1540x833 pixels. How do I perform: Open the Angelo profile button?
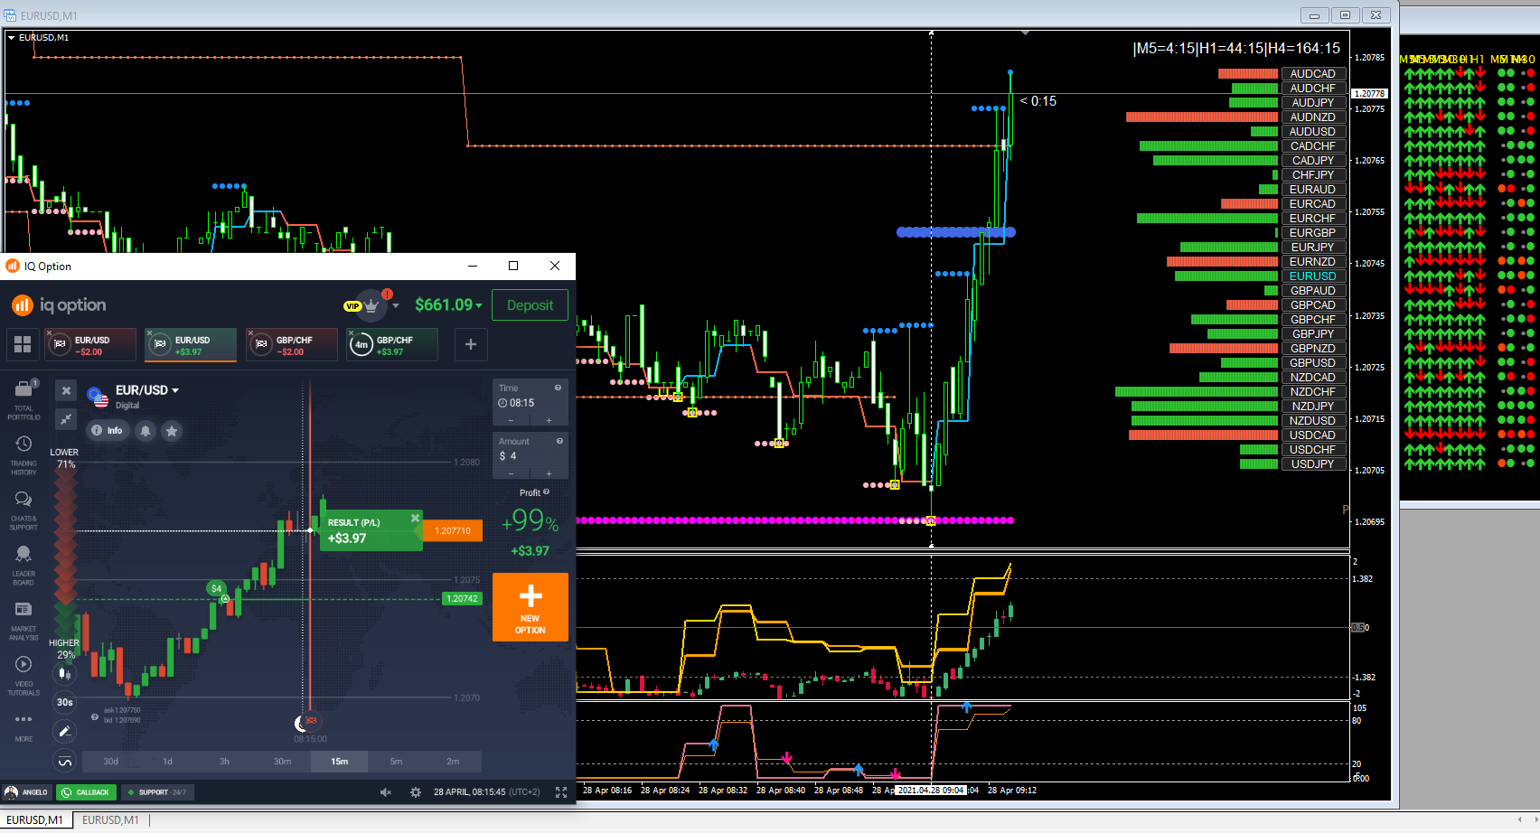(x=26, y=792)
